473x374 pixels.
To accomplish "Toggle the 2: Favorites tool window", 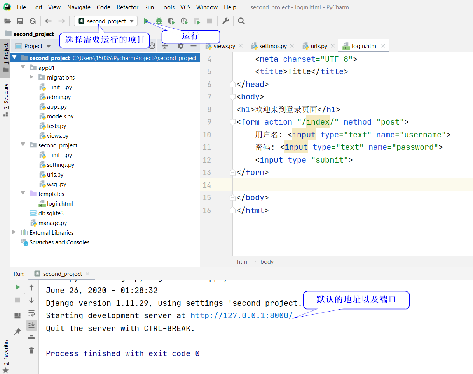I will pos(5,355).
